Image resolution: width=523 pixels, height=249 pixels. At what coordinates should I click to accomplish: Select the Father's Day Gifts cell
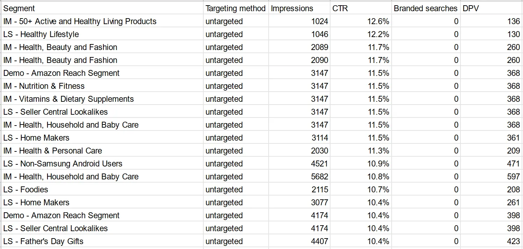pos(102,241)
